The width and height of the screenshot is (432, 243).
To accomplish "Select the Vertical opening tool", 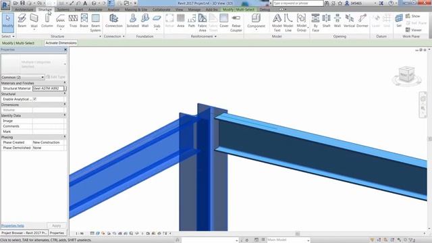I will click(x=349, y=21).
